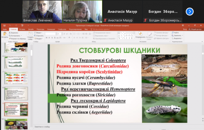Switch to the Слайд-шоу tab
Viewport: 204px width, 130px height.
click(x=62, y=29)
